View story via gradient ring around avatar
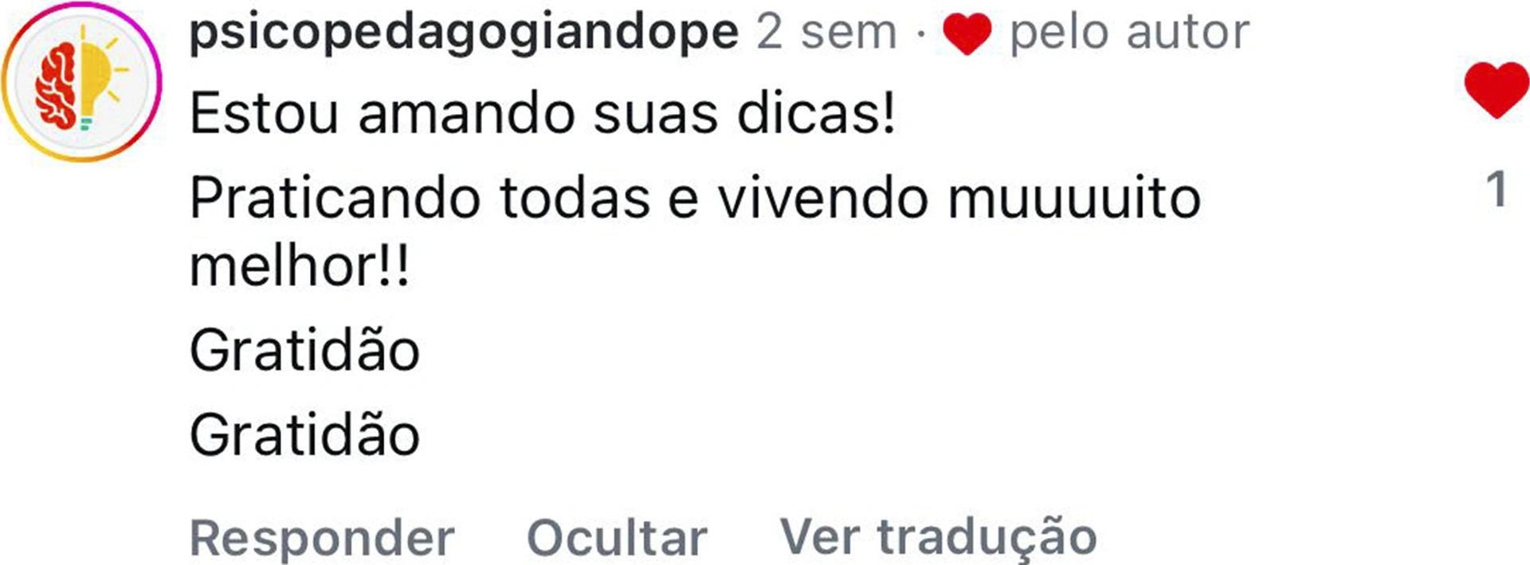Screen dimensions: 1530x565 80,82
